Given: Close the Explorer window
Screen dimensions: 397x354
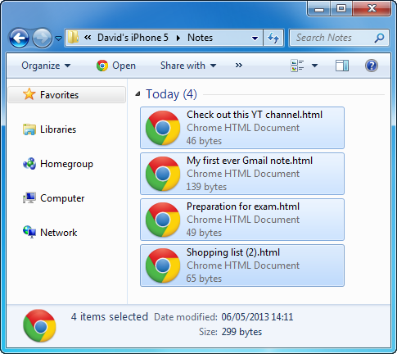Looking at the screenshot, I should pos(372,9).
